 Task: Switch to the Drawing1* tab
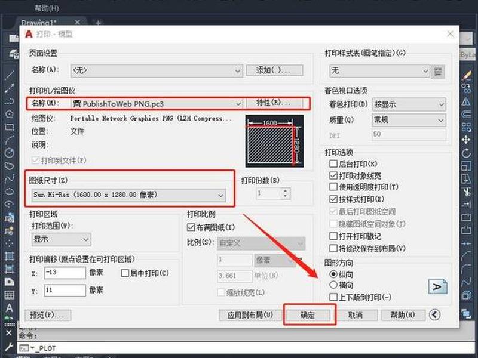coord(39,23)
